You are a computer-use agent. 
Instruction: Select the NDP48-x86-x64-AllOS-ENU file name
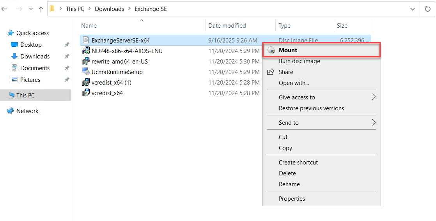click(127, 51)
